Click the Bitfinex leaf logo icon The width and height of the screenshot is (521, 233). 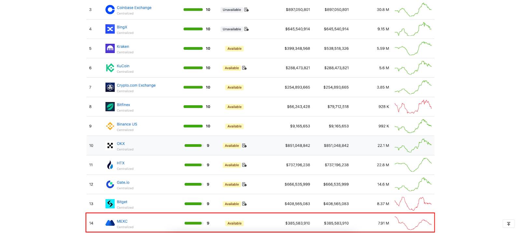pyautogui.click(x=110, y=107)
